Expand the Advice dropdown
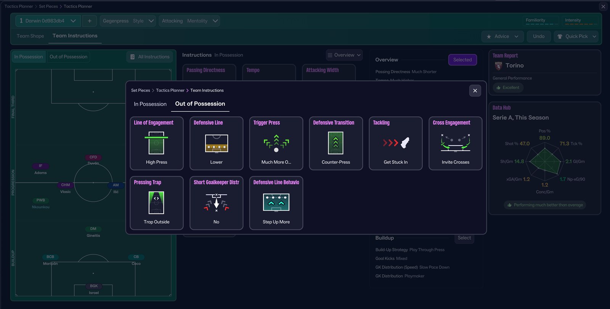Image resolution: width=610 pixels, height=309 pixels. pyautogui.click(x=502, y=37)
